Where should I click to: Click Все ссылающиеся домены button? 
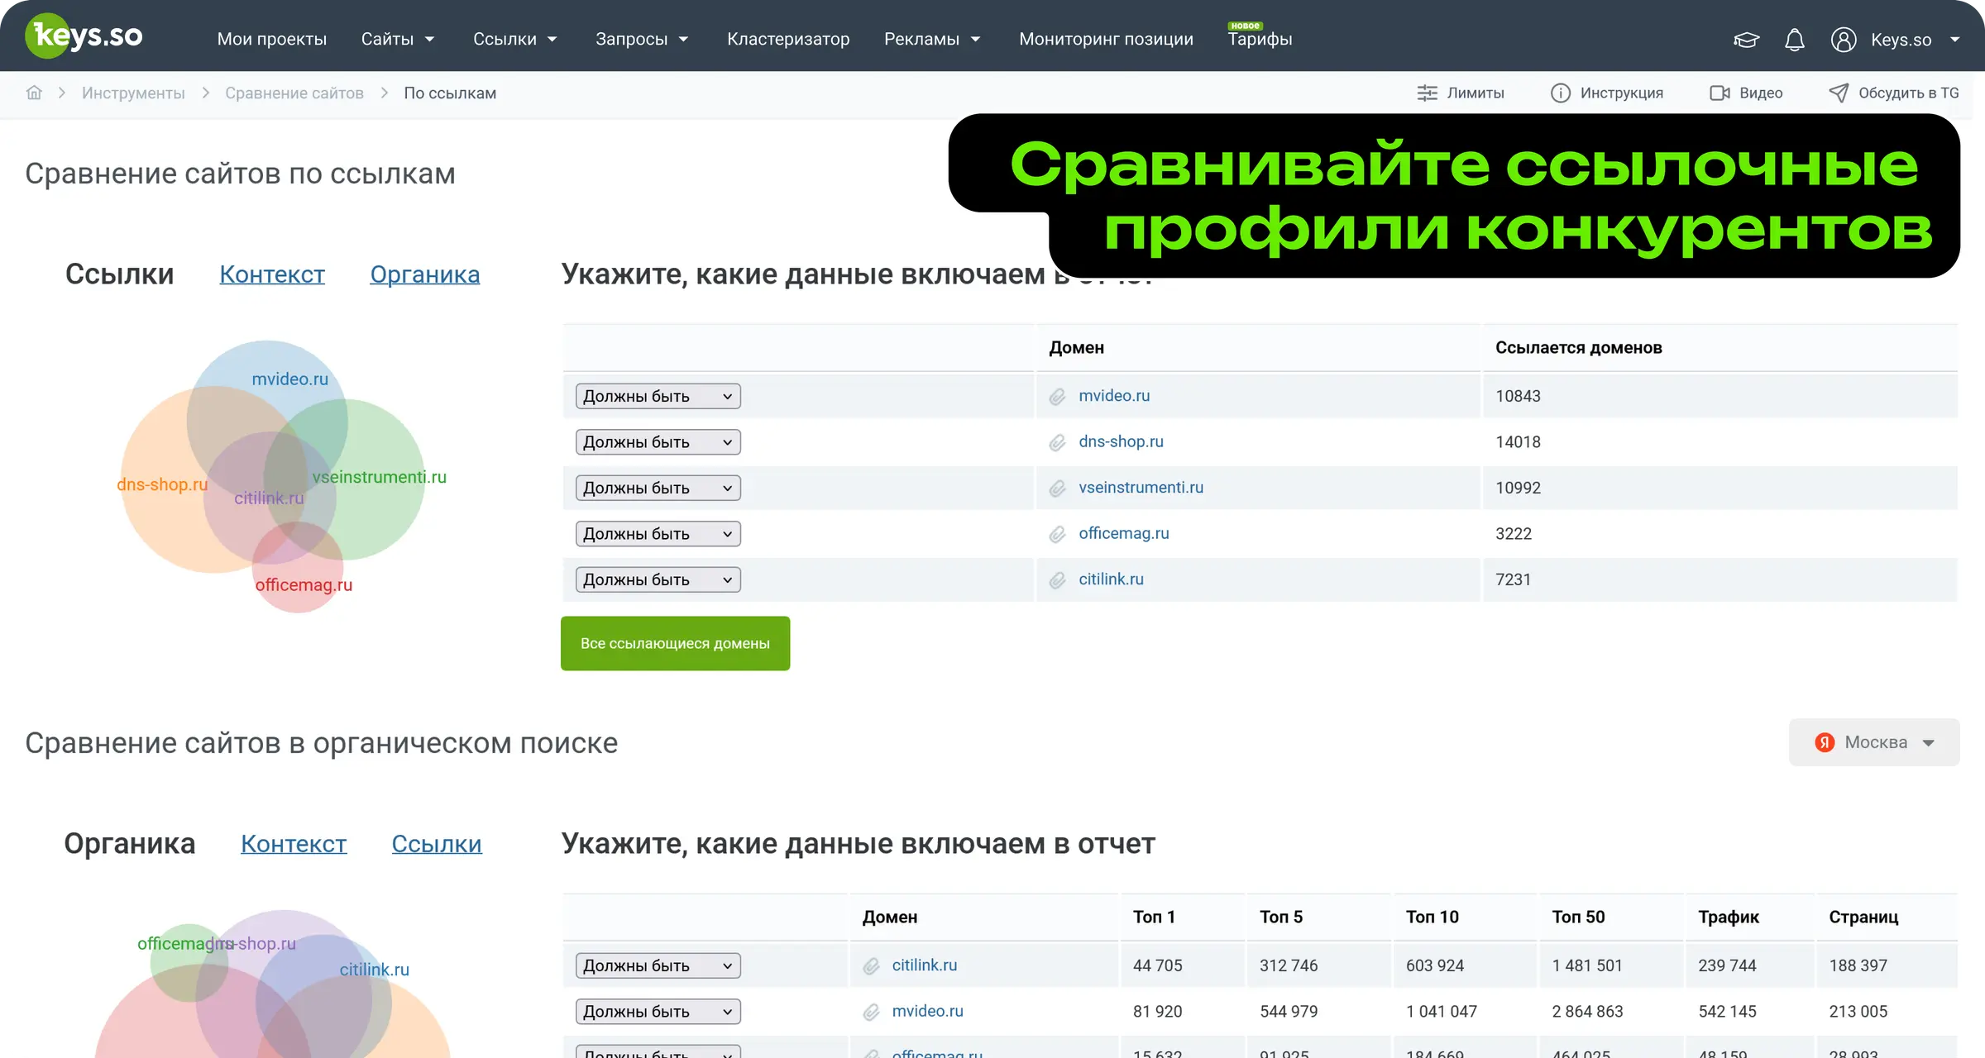pos(675,643)
